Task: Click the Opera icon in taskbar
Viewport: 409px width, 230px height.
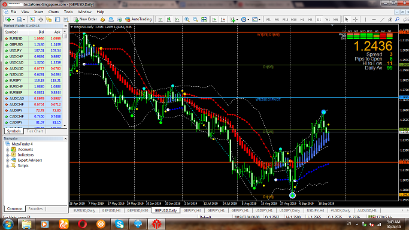Action: pos(82,224)
